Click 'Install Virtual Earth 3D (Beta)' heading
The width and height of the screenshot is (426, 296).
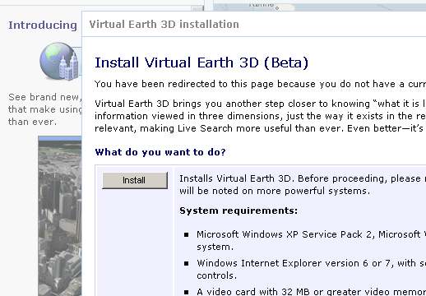[x=201, y=62]
